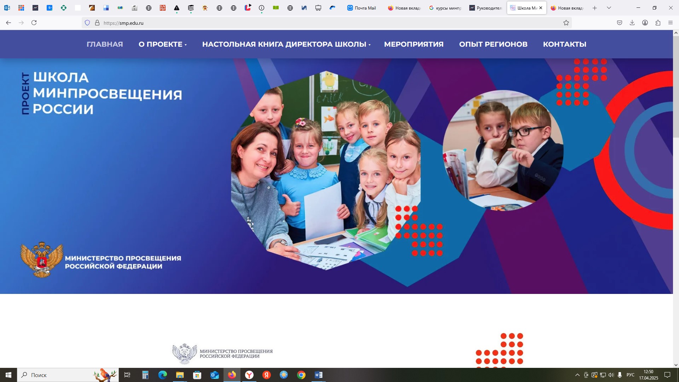
Task: Open the Outlook app on the taskbar
Action: point(215,375)
